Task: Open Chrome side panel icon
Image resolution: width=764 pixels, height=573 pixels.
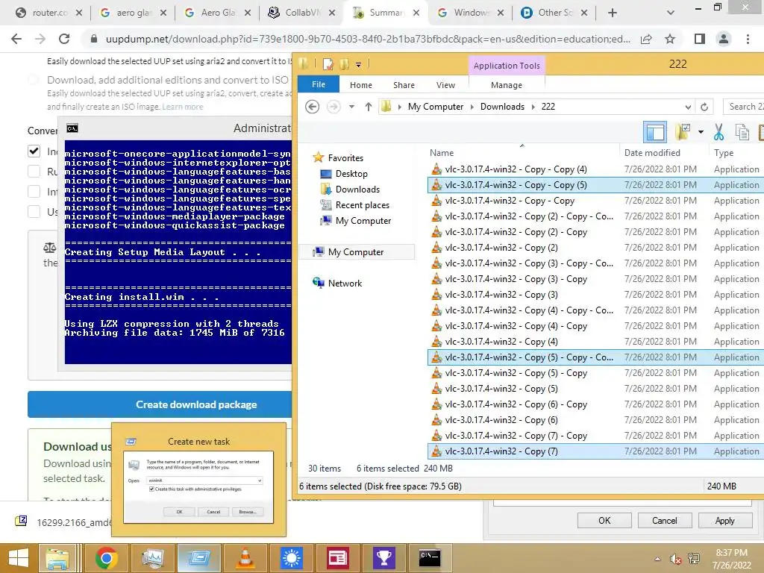Action: (699, 39)
